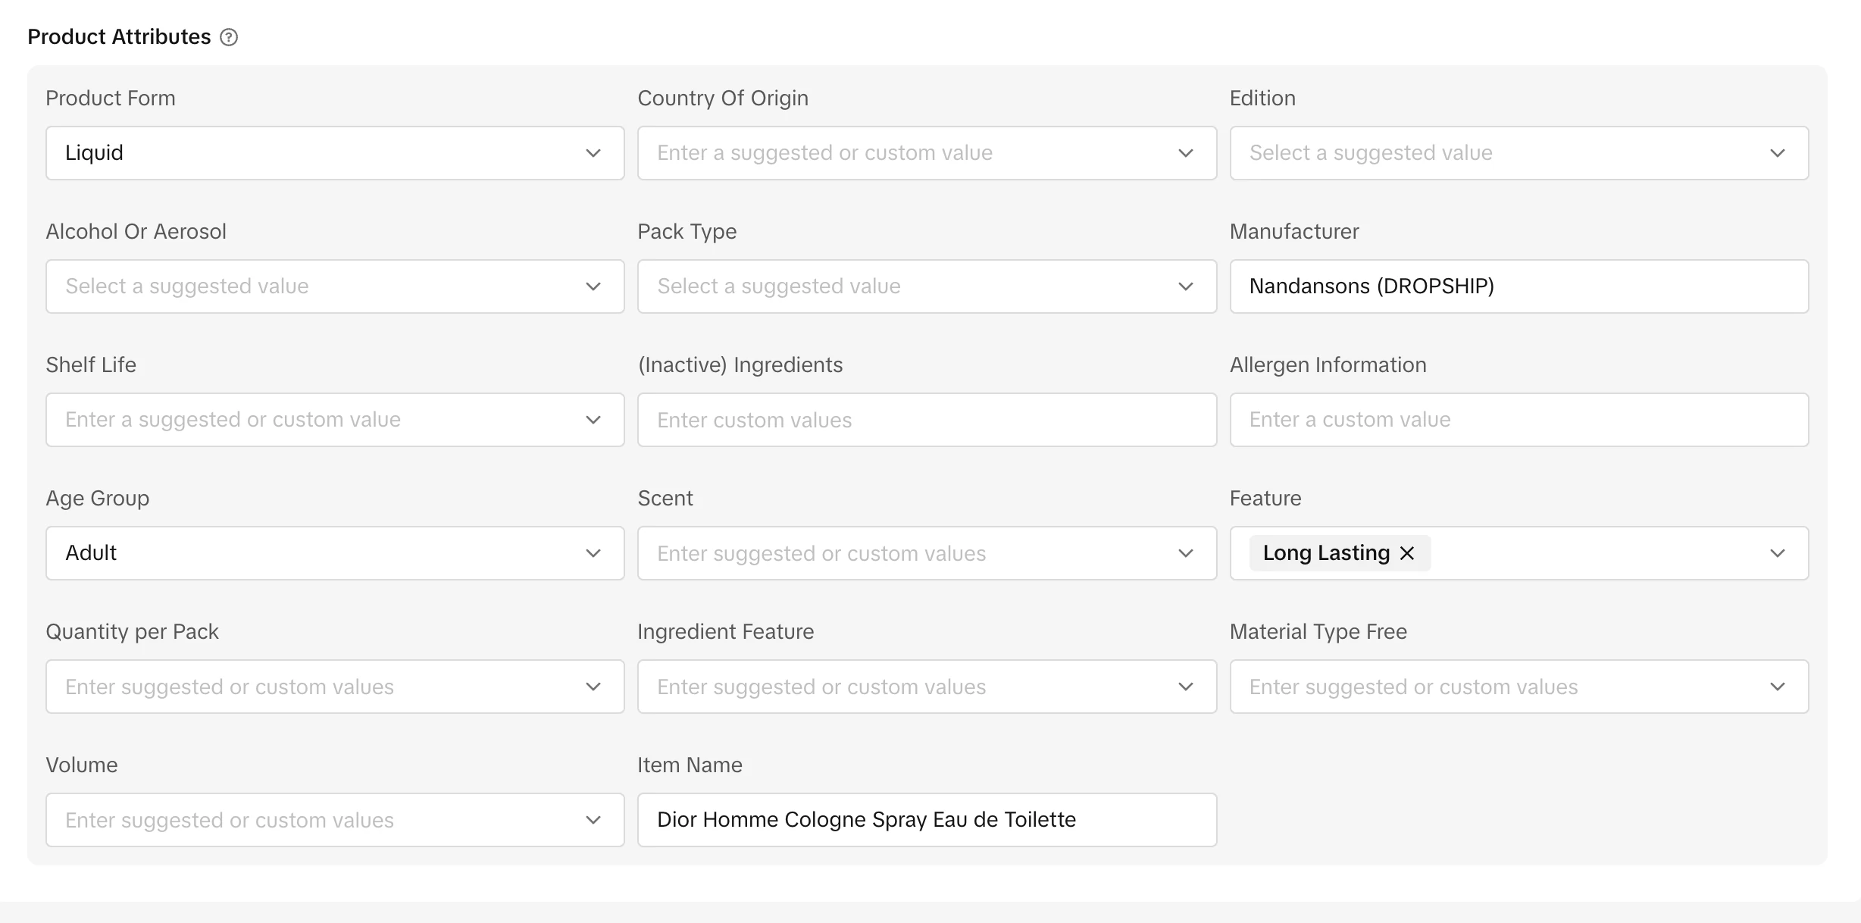
Task: Expand the Quantity per Pack dropdown
Action: pos(334,687)
